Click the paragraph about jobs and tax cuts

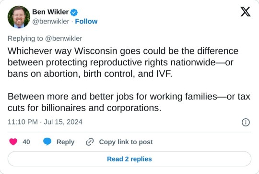129,102
